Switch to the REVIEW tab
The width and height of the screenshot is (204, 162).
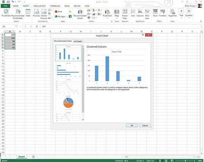tap(77, 6)
